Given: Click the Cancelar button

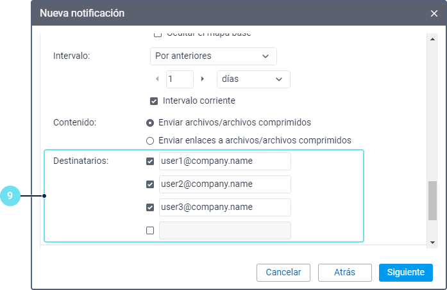Looking at the screenshot, I should point(283,272).
